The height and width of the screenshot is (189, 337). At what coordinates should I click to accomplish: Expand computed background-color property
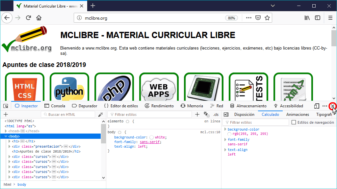pyautogui.click(x=225, y=129)
